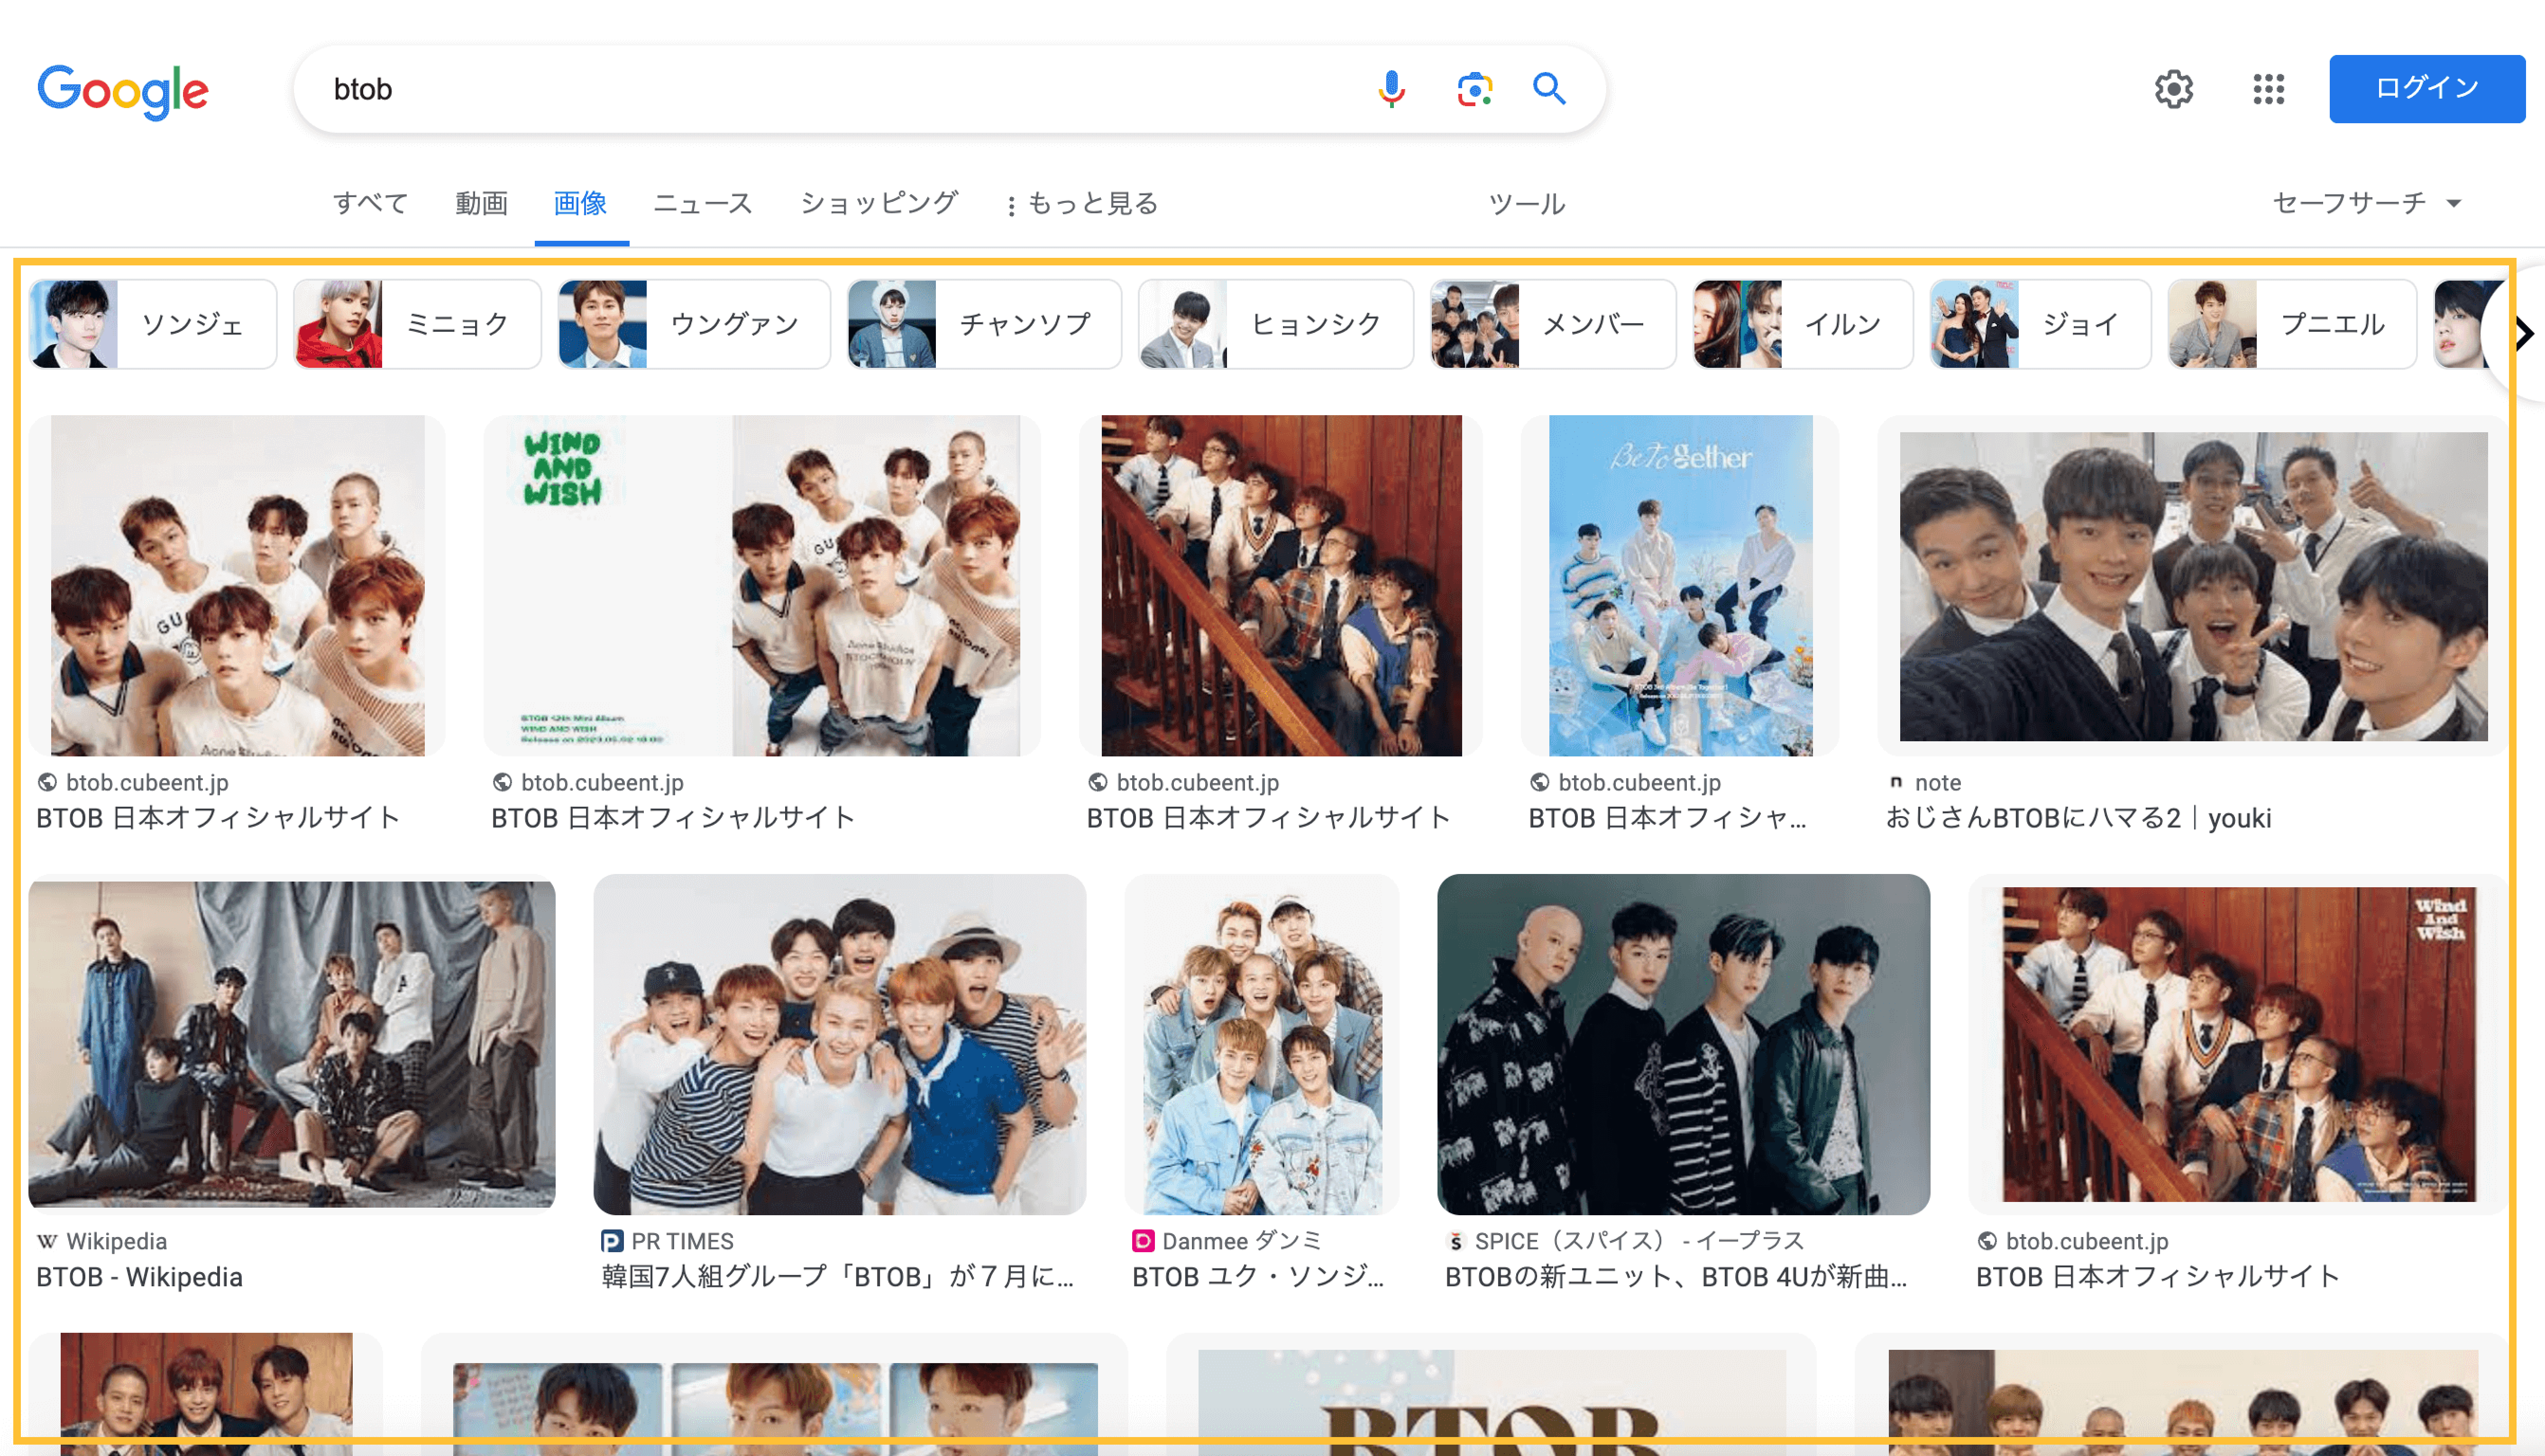2545x1456 pixels.
Task: Select the ヒョンシク filter chip
Action: pos(1276,324)
